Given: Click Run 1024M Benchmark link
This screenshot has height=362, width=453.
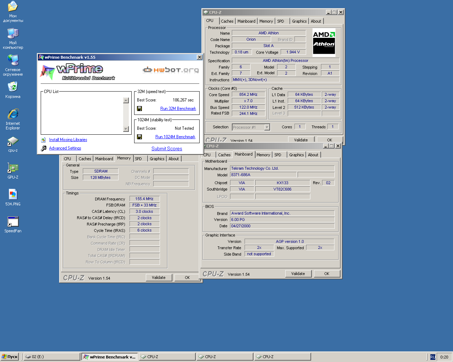Looking at the screenshot, I should coord(175,137).
